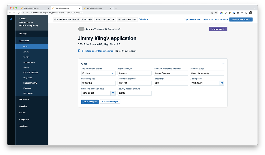Open the Commission sidebar section
Image resolution: width=265 pixels, height=155 pixels.
(x=32, y=126)
